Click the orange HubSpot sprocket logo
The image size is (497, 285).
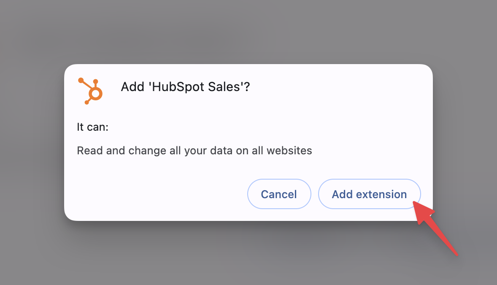90,91
